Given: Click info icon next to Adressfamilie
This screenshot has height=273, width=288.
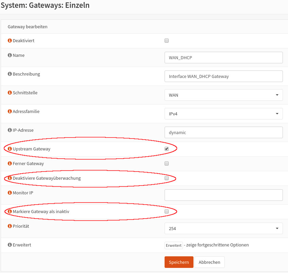Looking at the screenshot, I should pos(10,111).
